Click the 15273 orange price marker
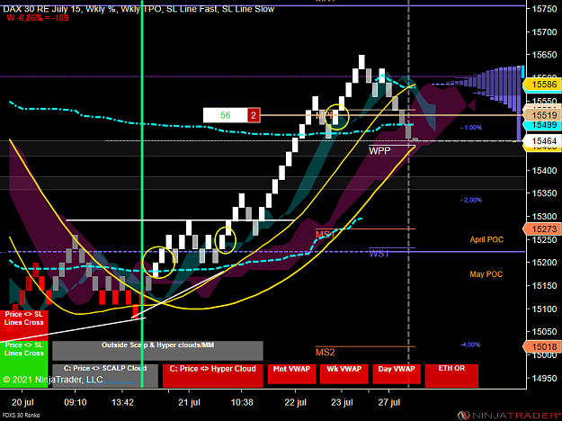 click(542, 228)
